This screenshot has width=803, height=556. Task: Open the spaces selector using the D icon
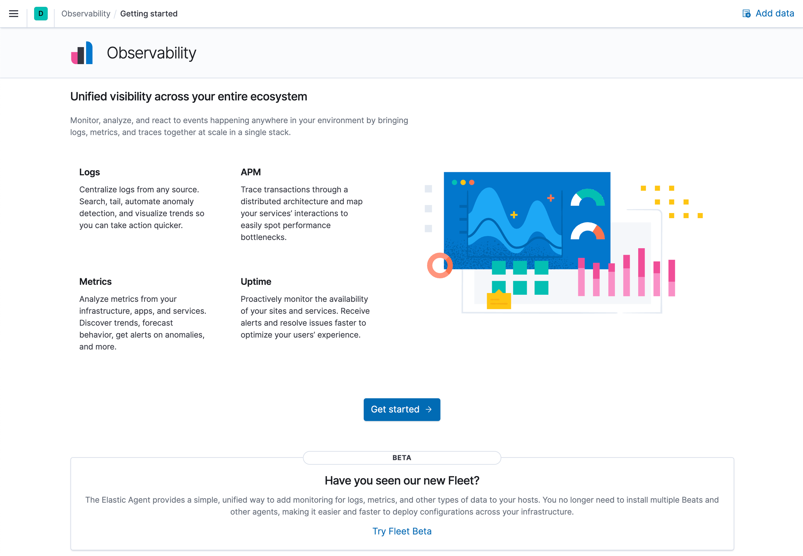pos(41,14)
